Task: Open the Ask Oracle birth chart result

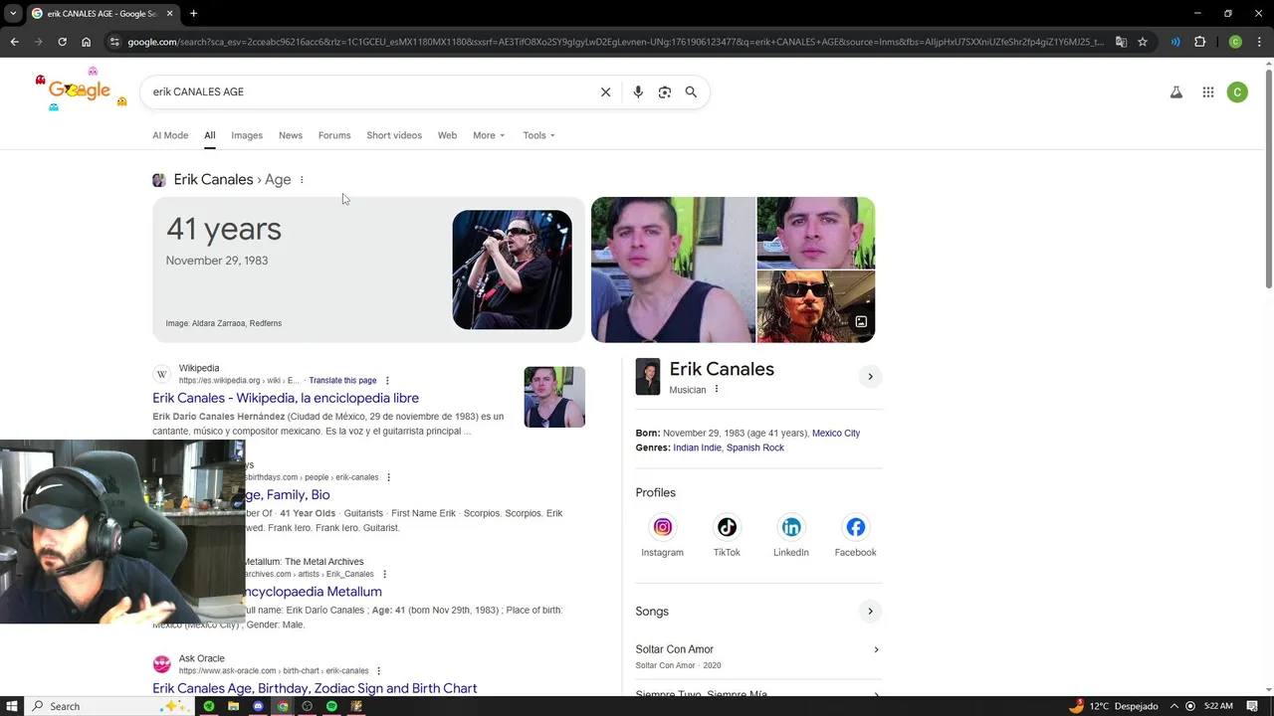Action: pyautogui.click(x=315, y=688)
